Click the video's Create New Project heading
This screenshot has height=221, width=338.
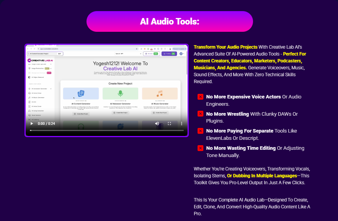[x=120, y=83]
